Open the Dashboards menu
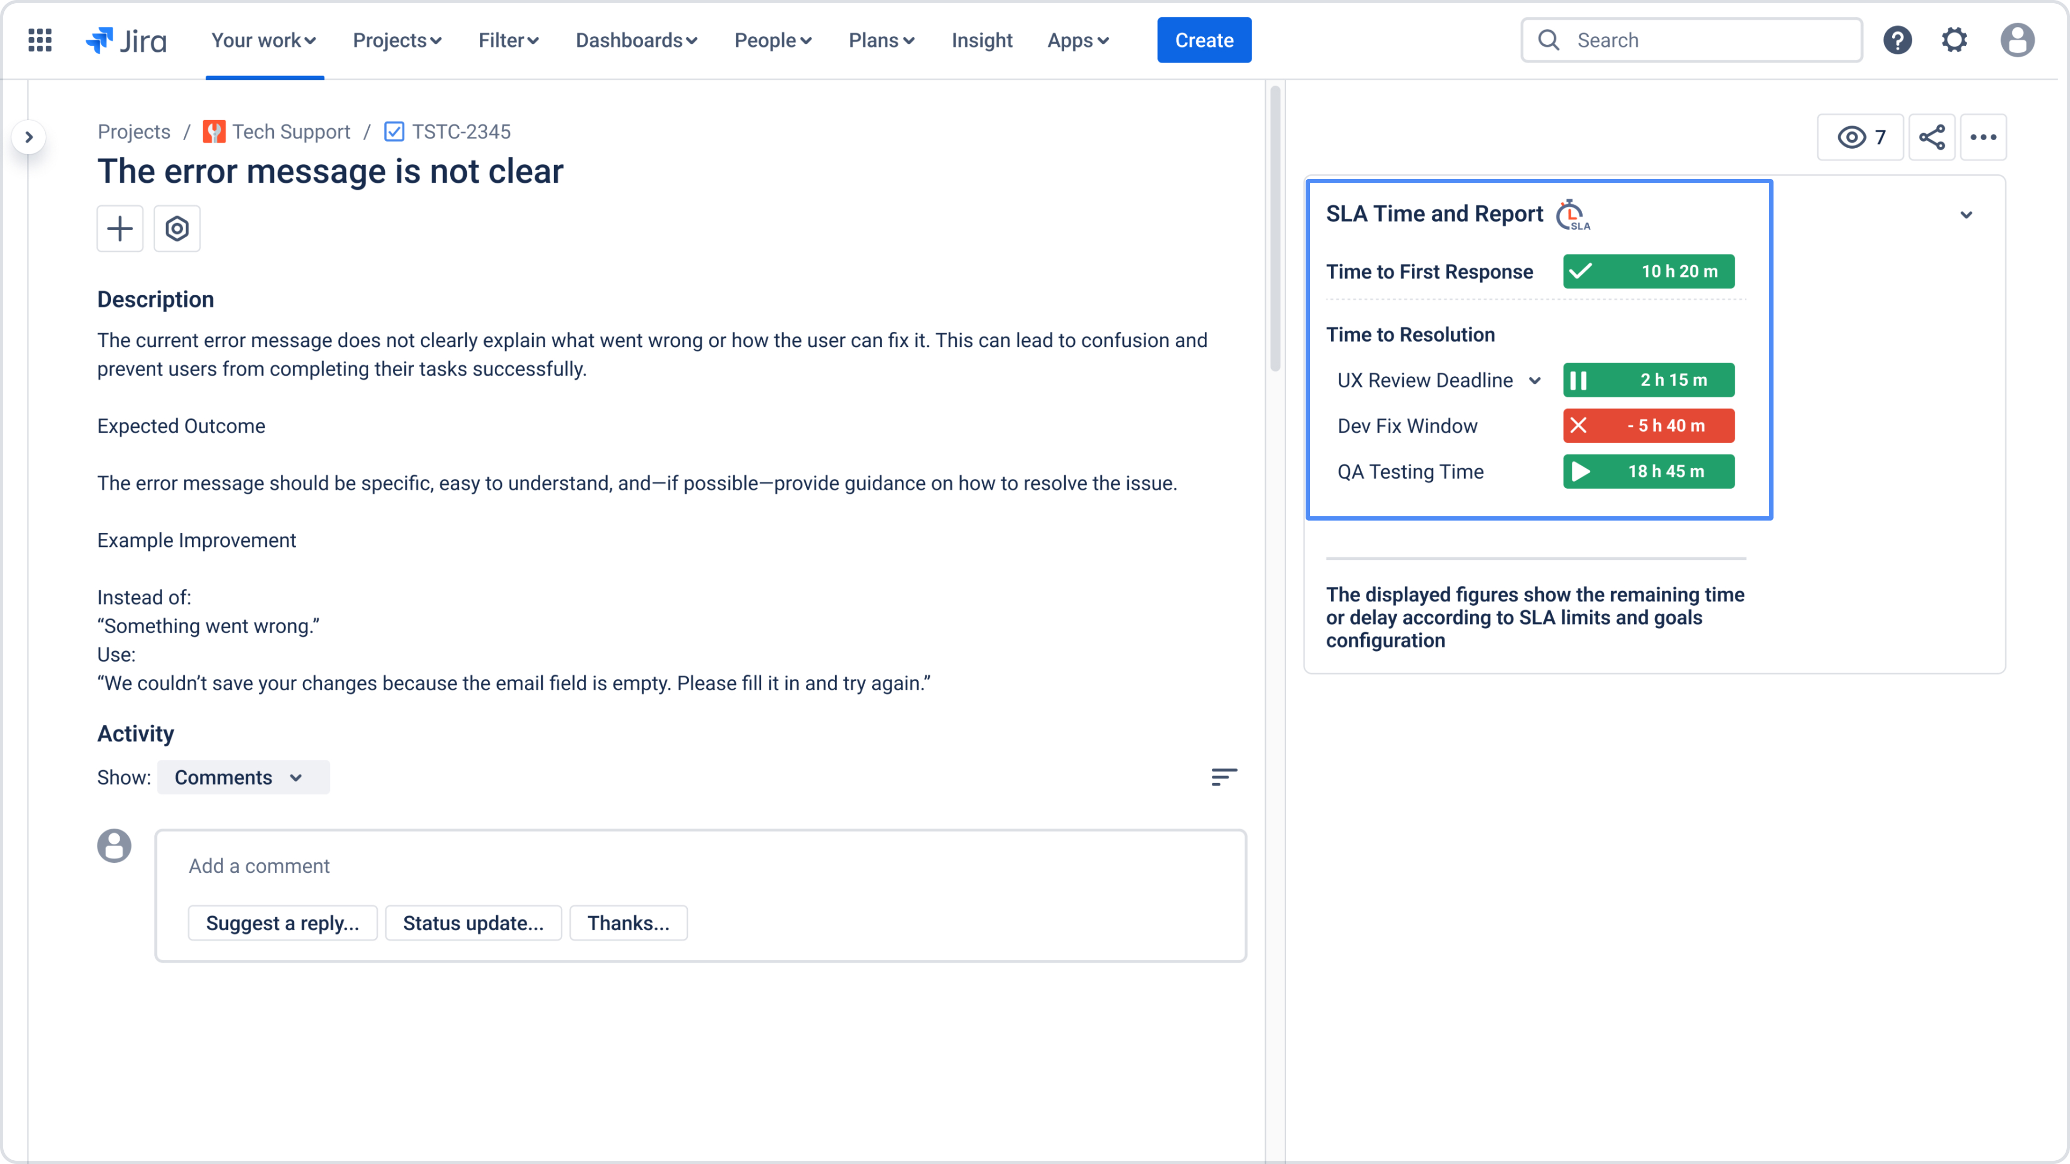This screenshot has height=1164, width=2070. 636,40
